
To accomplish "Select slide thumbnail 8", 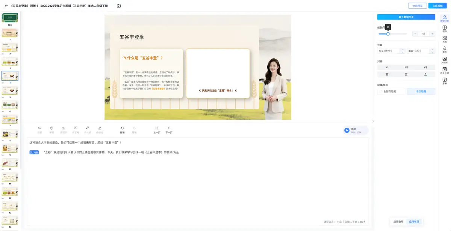I will (x=10, y=134).
